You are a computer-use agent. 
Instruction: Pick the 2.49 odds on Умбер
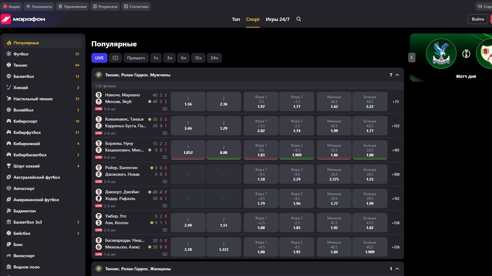(188, 223)
